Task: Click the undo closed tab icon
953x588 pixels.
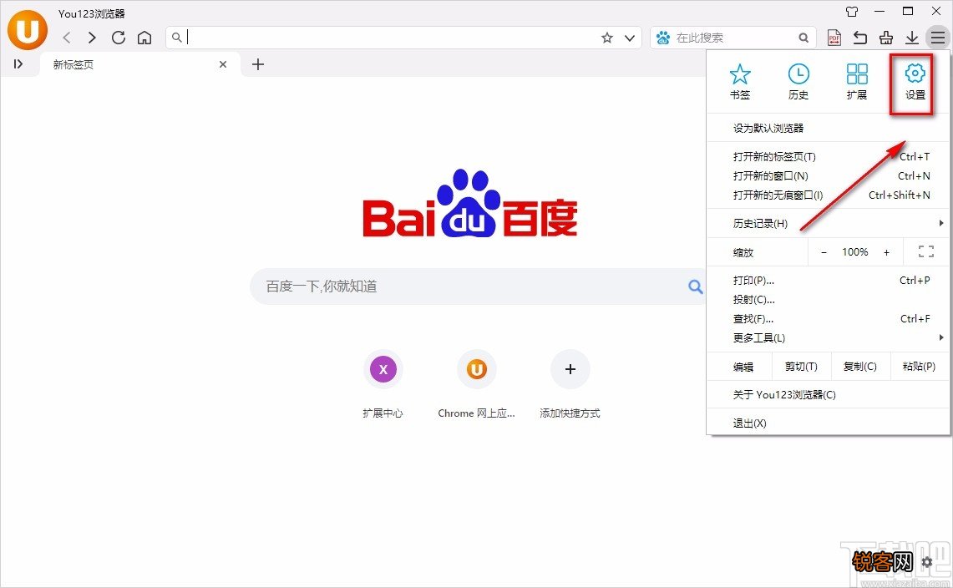Action: 860,38
